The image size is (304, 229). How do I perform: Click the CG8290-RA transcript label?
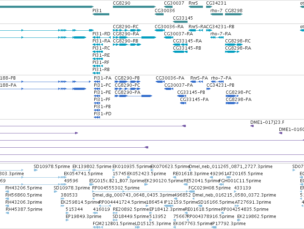(126, 34)
